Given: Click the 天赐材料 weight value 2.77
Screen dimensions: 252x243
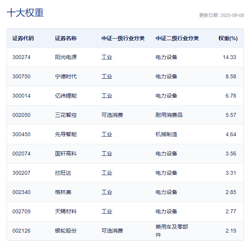Looking at the screenshot, I should (x=231, y=211).
